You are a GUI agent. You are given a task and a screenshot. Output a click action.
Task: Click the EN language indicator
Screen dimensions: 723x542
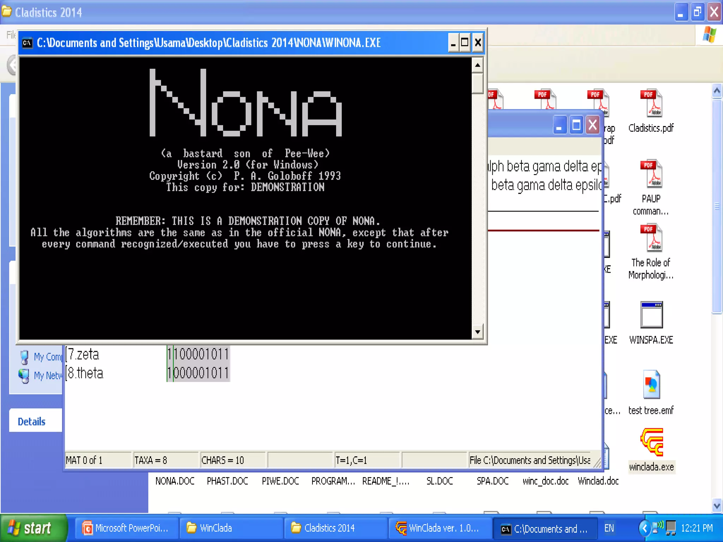(609, 528)
